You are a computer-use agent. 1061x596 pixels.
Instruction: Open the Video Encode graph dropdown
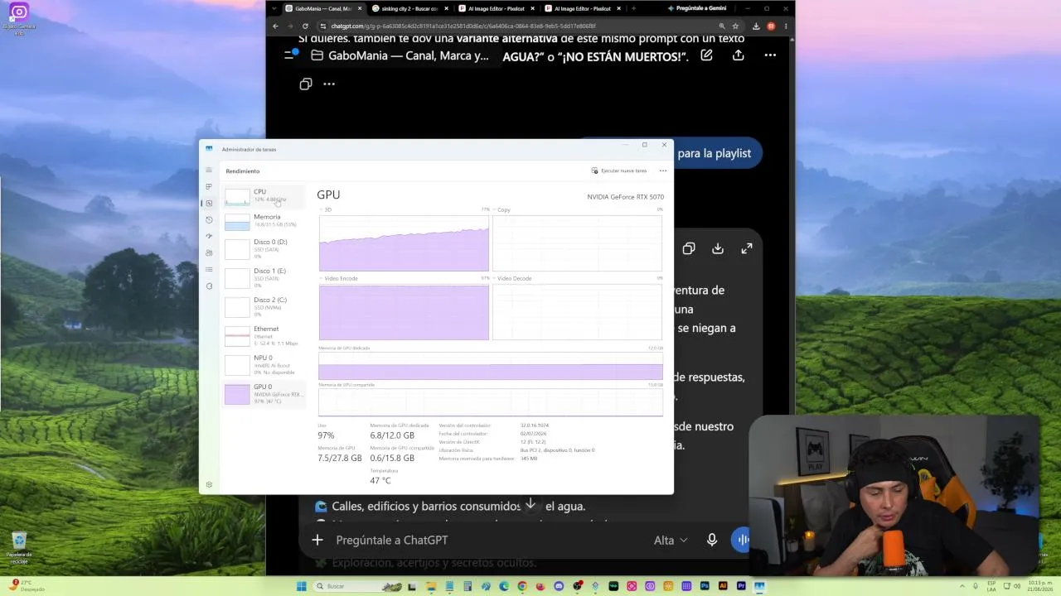coord(339,278)
